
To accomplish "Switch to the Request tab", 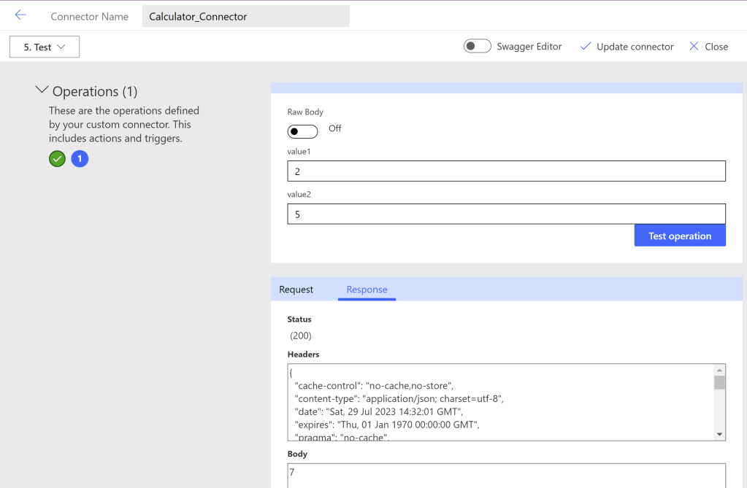I will 296,290.
